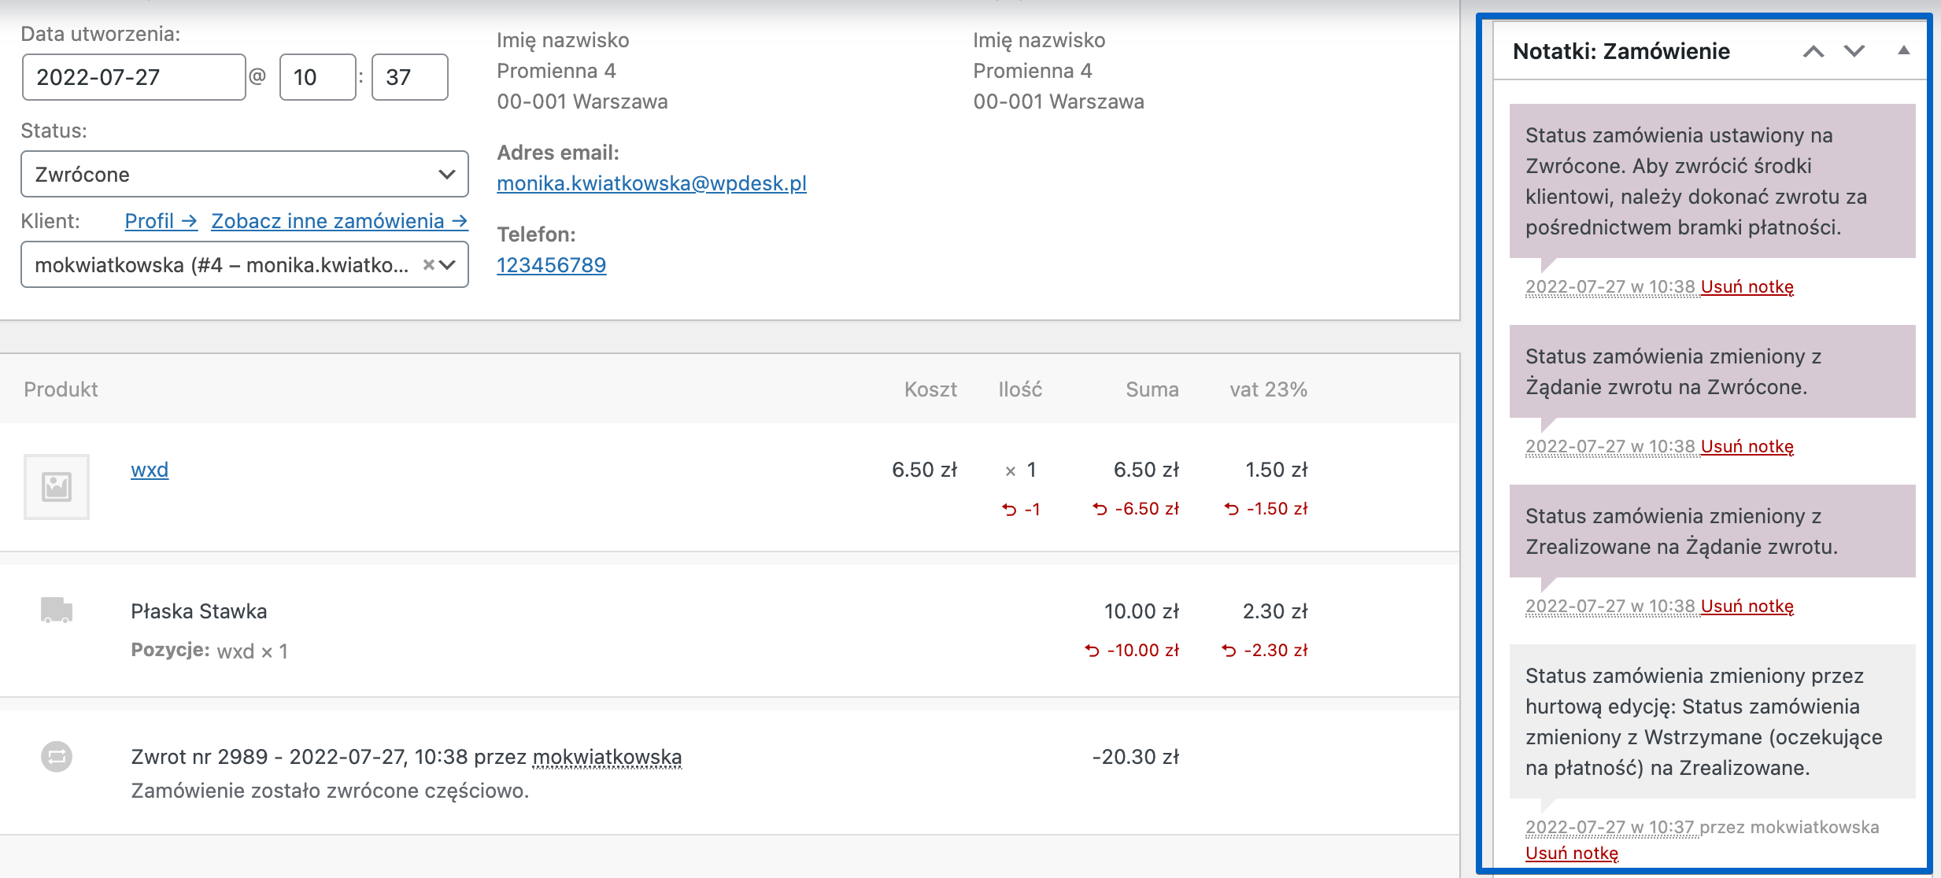
Task: Click the wxd product placeholder thumbnail
Action: tap(56, 486)
